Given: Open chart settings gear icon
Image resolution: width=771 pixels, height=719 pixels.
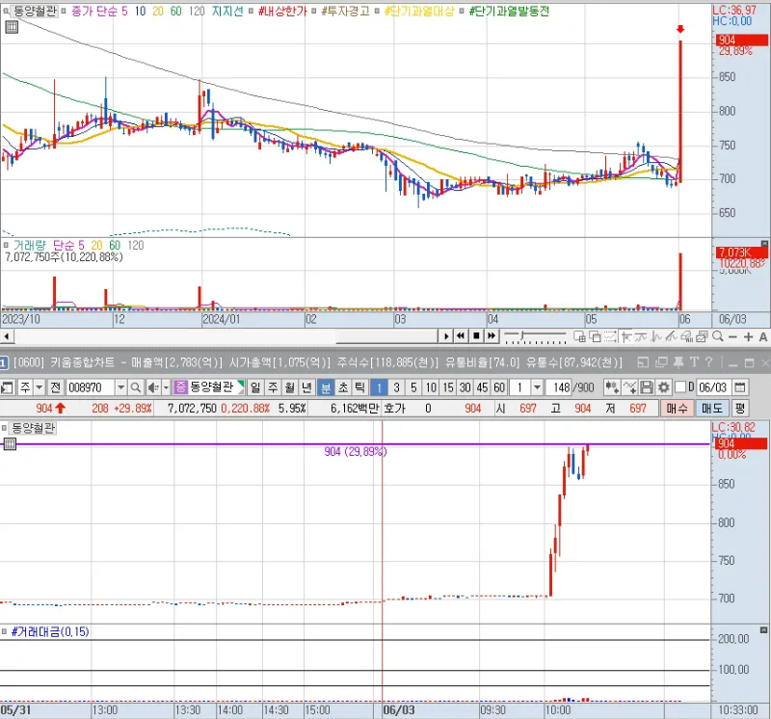Looking at the screenshot, I should pos(663,387).
